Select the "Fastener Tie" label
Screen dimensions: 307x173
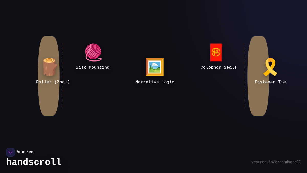click(270, 82)
